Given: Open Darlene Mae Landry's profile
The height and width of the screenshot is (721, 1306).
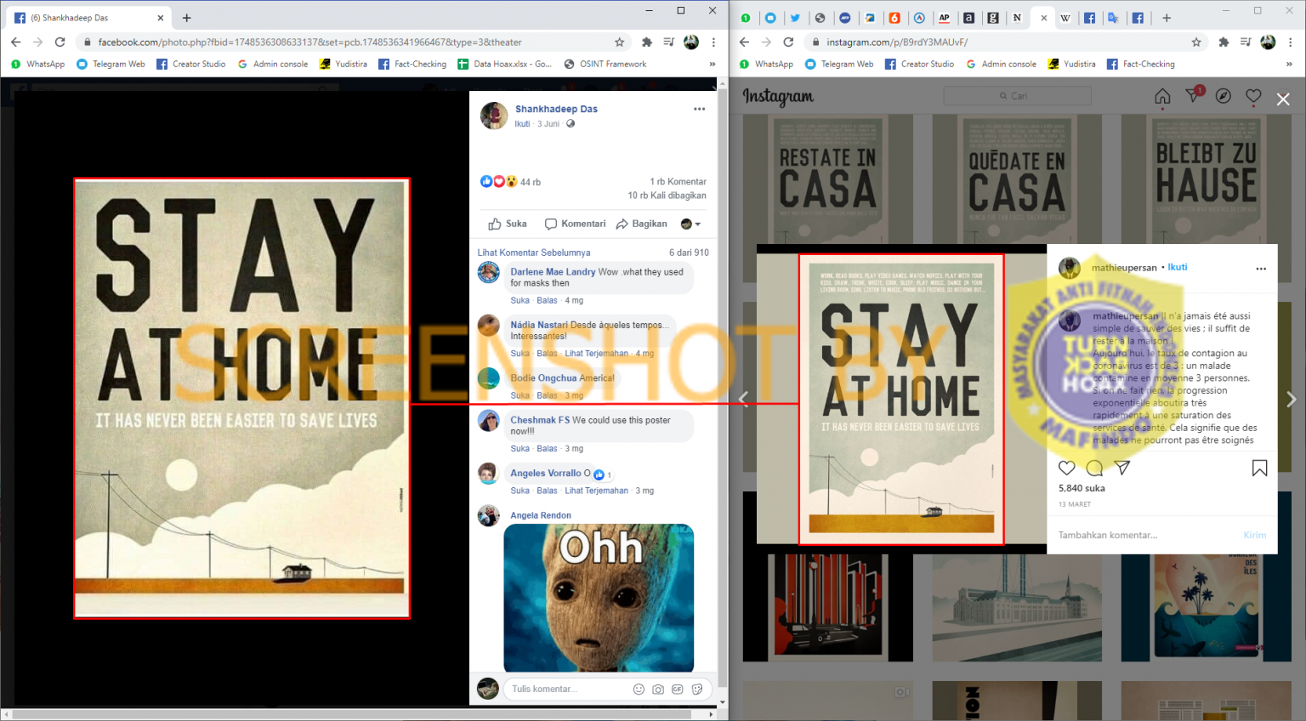Looking at the screenshot, I should point(553,272).
